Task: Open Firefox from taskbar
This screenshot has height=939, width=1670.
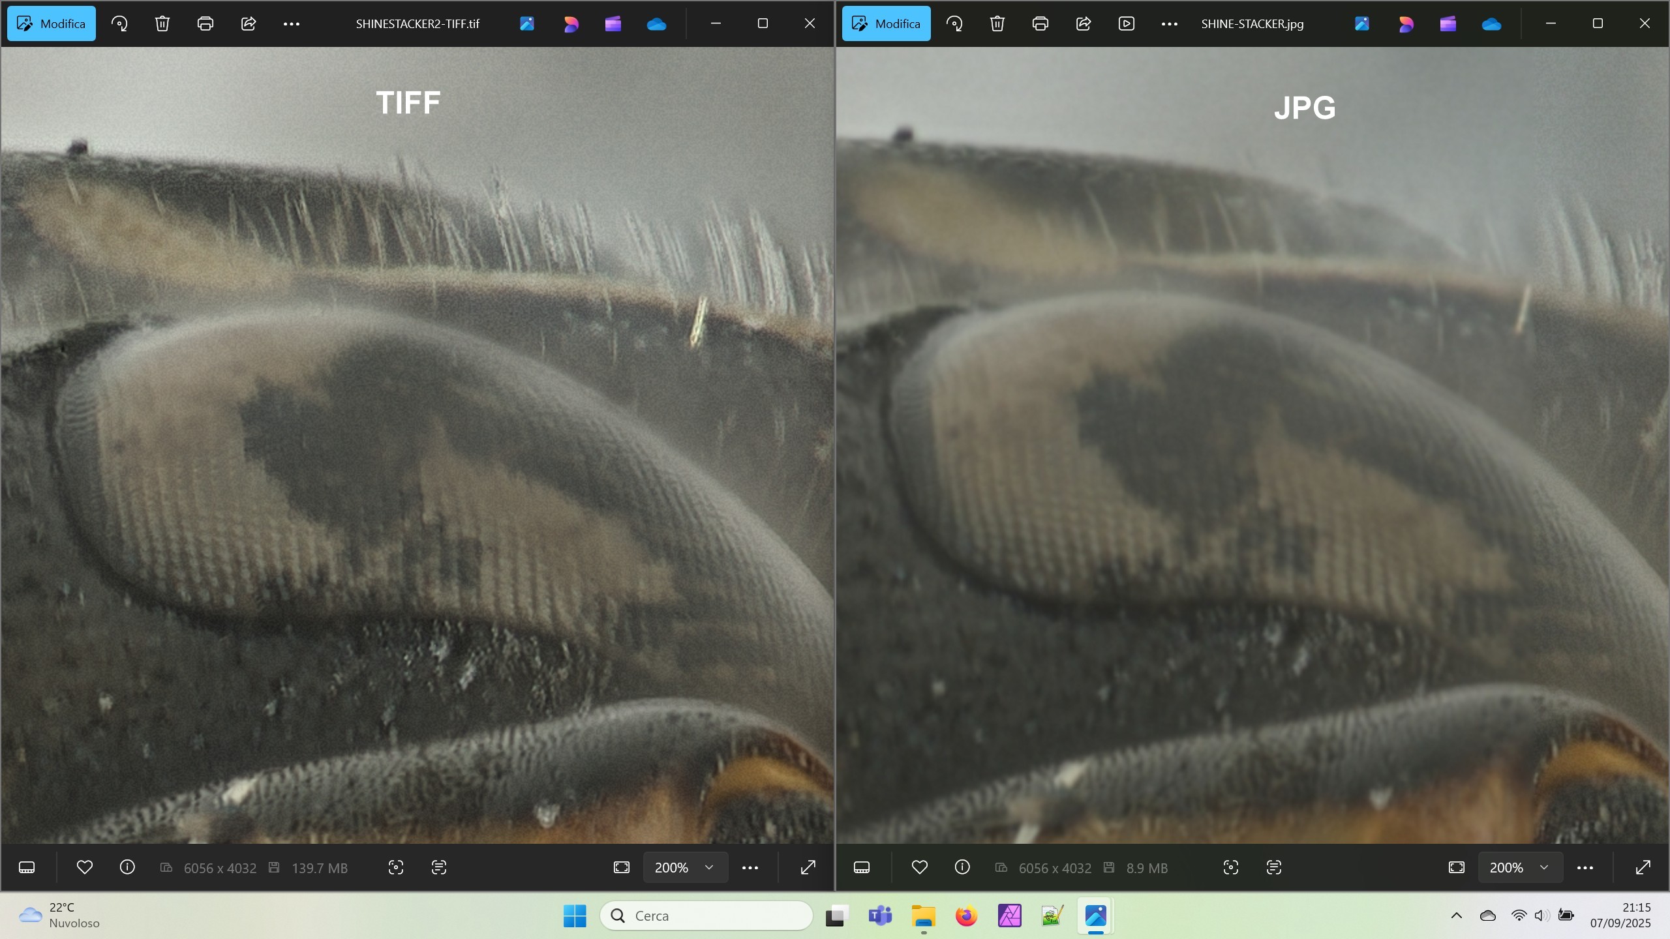Action: pos(966,916)
